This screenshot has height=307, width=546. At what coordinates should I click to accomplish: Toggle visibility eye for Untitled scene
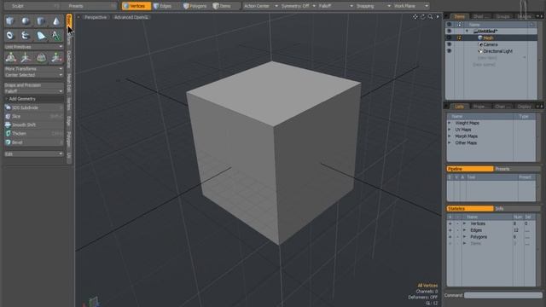click(450, 31)
